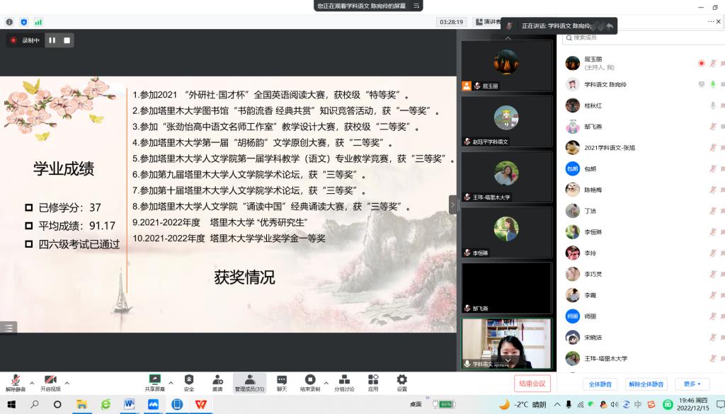Image resolution: width=725 pixels, height=414 pixels.
Task: Toggle unmute microphone (解除静音)
Action: pos(15,380)
